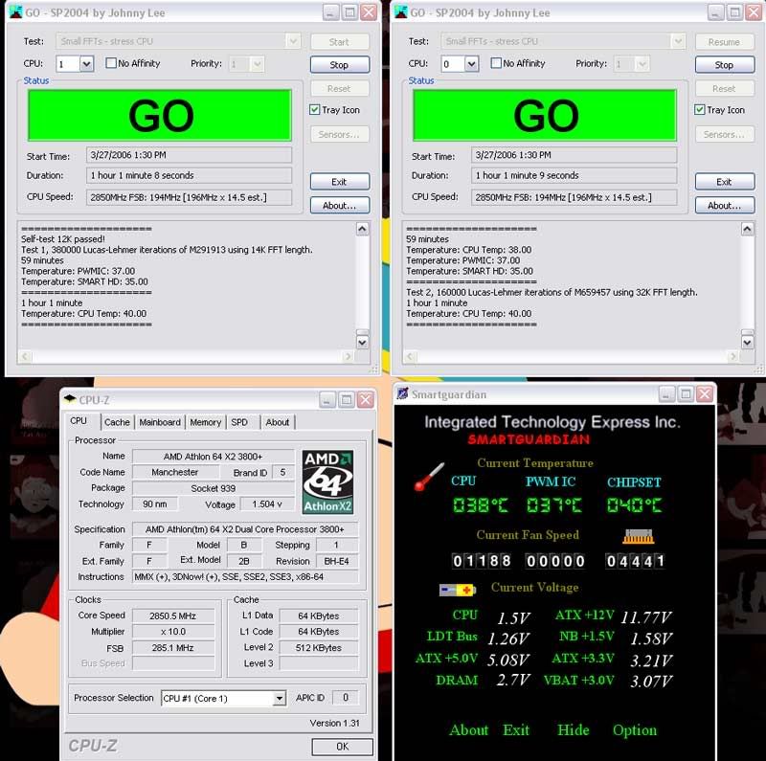Open About... in the CPU 0 SP2004 window
This screenshot has width=766, height=761.
725,206
